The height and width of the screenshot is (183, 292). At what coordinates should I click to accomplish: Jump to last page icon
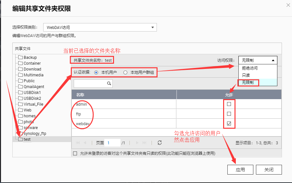[145, 143]
